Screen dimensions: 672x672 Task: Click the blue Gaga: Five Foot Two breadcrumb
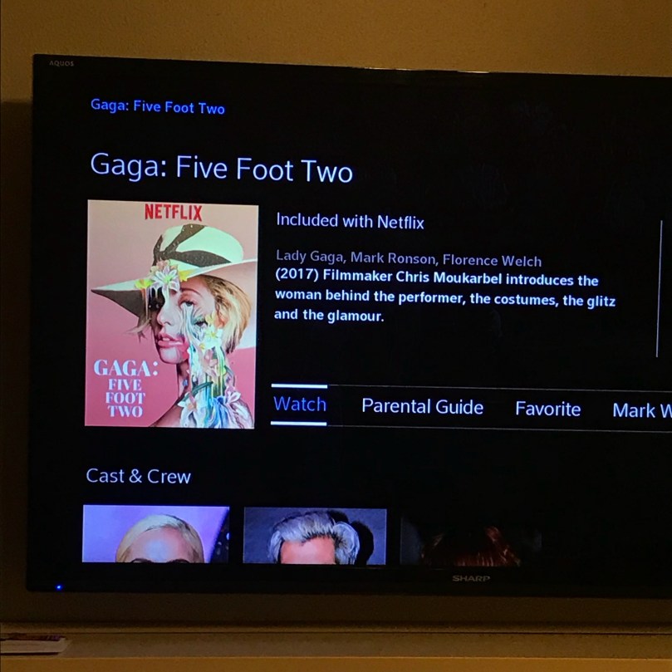tap(158, 106)
